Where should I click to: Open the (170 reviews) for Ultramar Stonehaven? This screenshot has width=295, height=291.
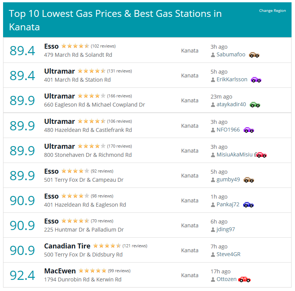tap(119, 146)
